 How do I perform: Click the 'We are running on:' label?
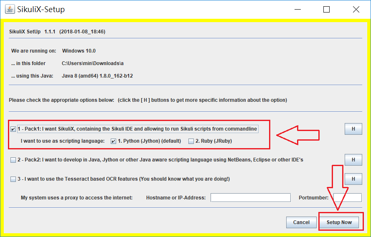[x=33, y=51]
